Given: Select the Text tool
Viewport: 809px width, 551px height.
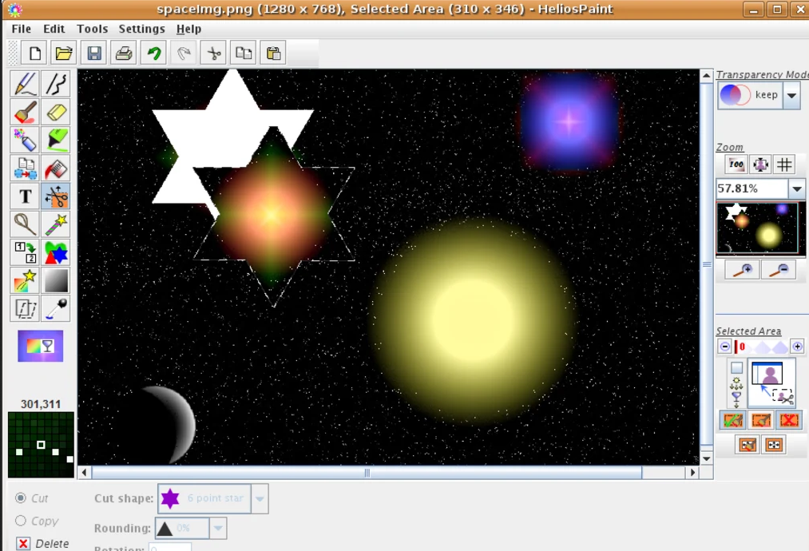Looking at the screenshot, I should [x=25, y=196].
